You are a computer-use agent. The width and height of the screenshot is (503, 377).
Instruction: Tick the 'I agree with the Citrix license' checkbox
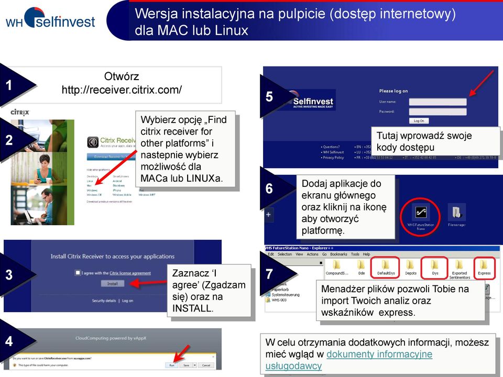point(78,272)
